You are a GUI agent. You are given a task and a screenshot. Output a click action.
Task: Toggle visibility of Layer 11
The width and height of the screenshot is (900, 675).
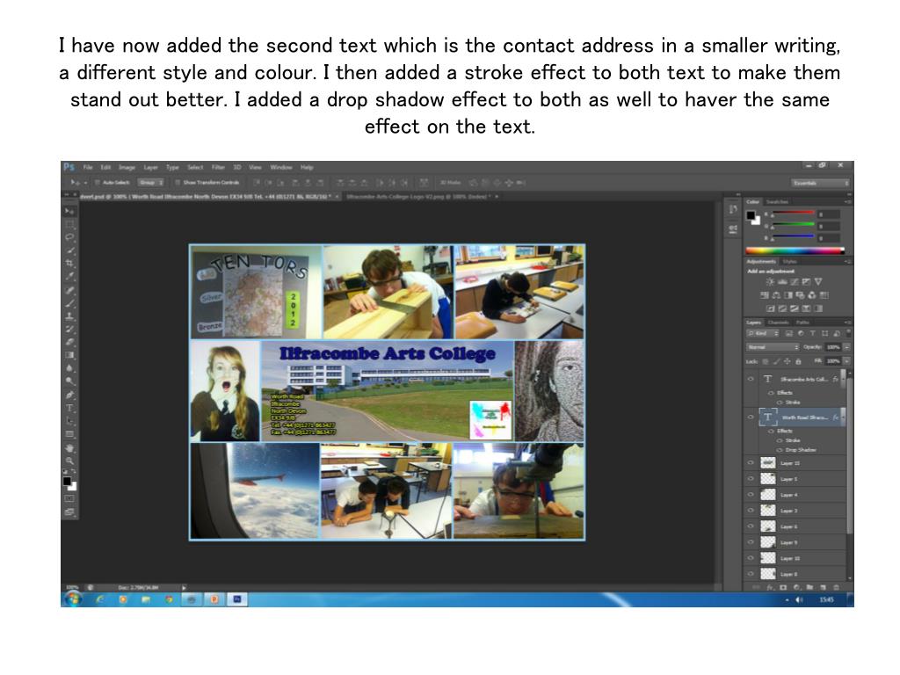click(x=751, y=462)
